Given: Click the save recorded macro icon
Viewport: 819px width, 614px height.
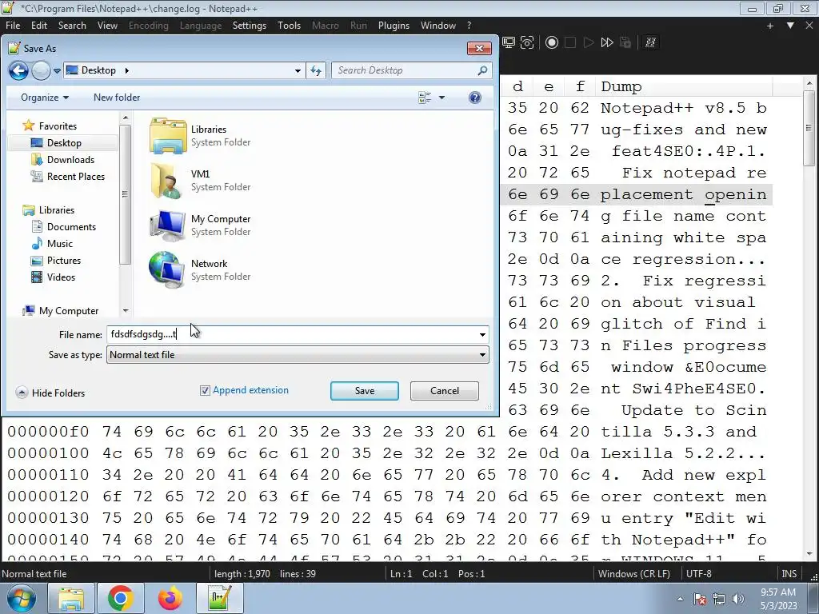Looking at the screenshot, I should [x=625, y=42].
